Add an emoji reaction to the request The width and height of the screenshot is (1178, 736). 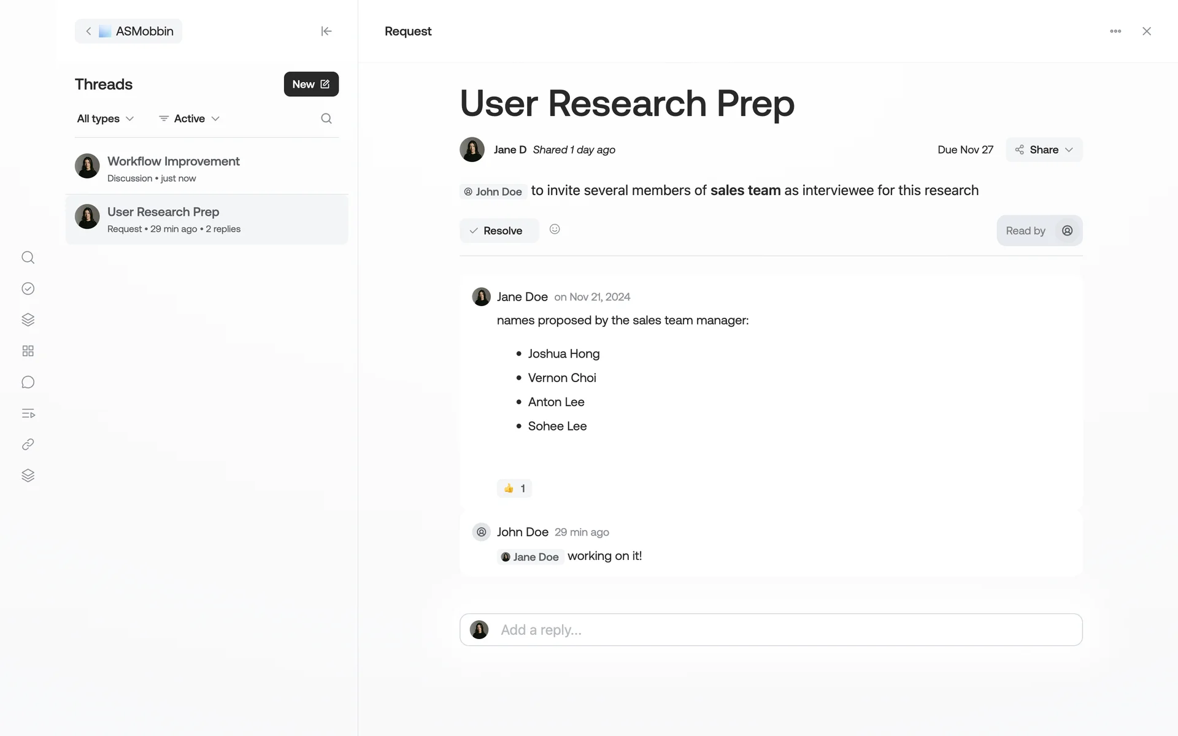[x=555, y=229]
